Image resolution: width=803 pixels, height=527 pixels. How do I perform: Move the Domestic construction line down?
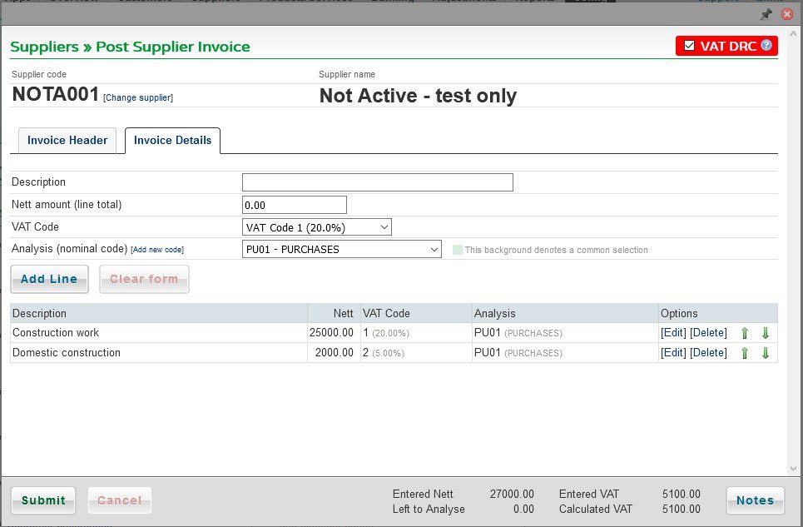[765, 352]
